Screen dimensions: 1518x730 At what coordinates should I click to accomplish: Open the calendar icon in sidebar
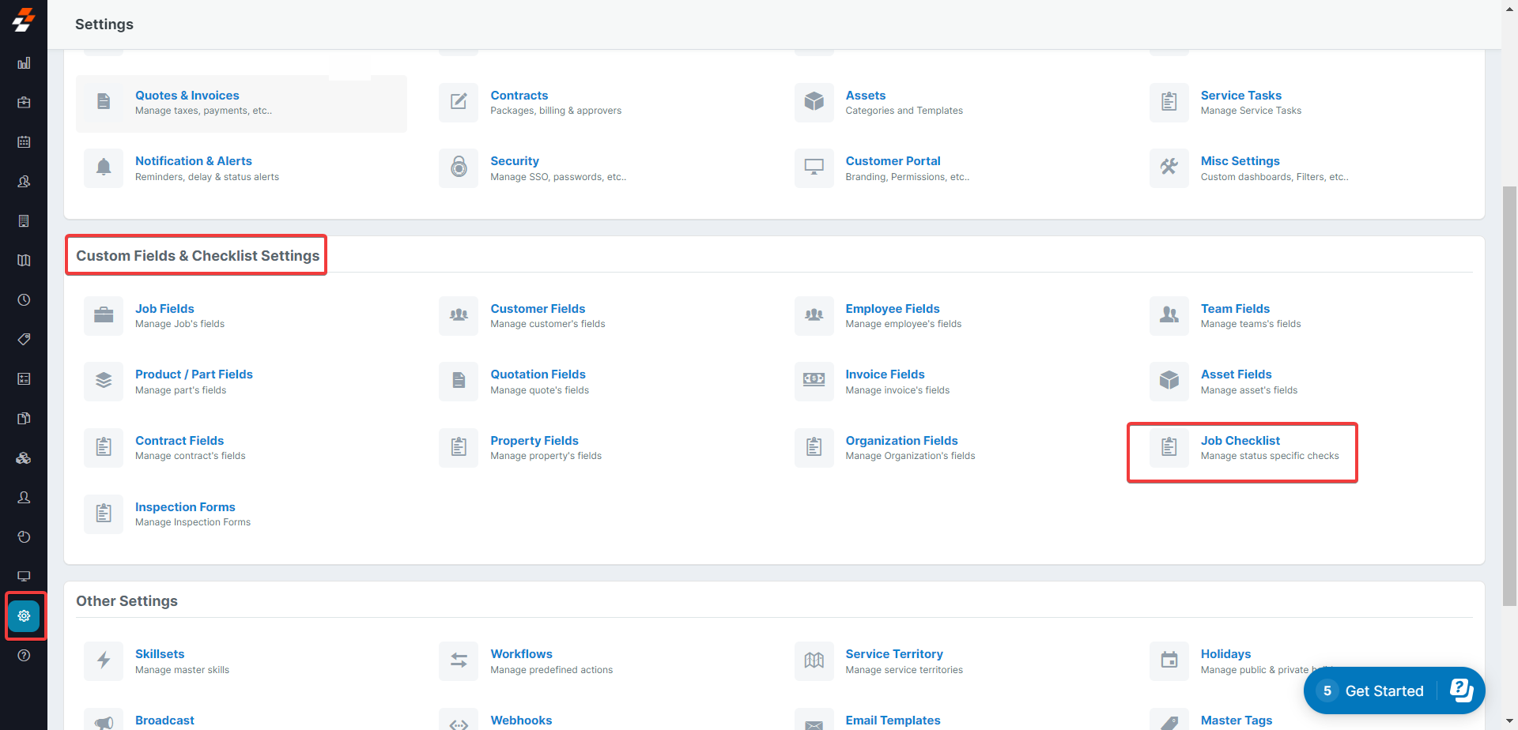click(x=24, y=142)
